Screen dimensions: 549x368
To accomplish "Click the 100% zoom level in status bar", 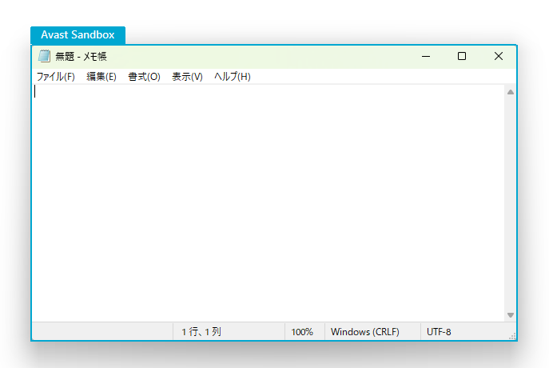I will [x=302, y=331].
